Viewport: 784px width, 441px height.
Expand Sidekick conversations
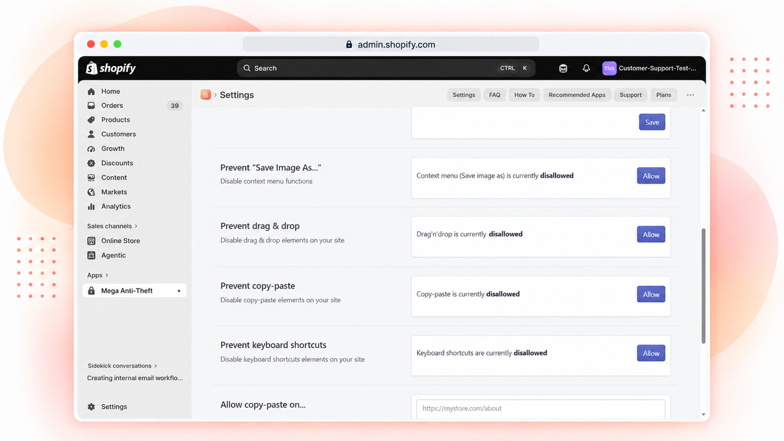coord(122,366)
